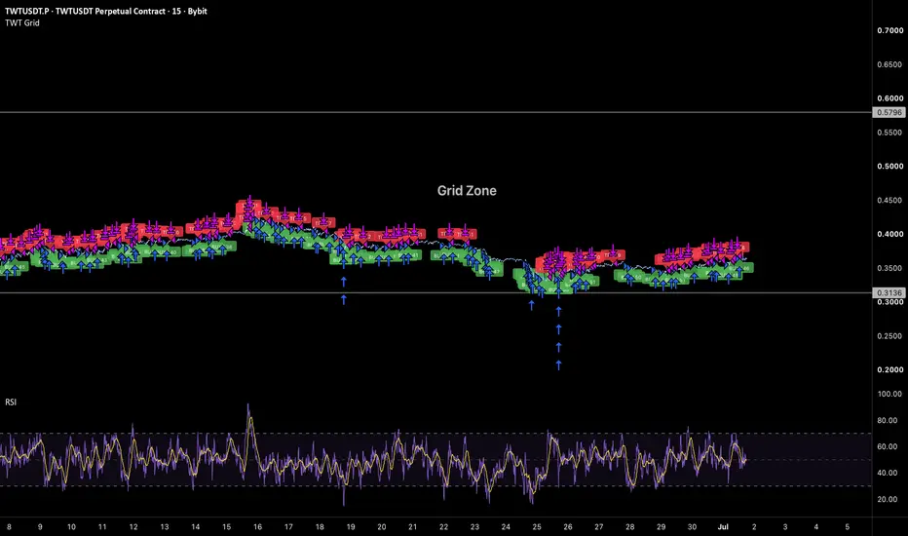Click the 0.3500 price axis label
This screenshot has height=536, width=908.
coord(889,268)
